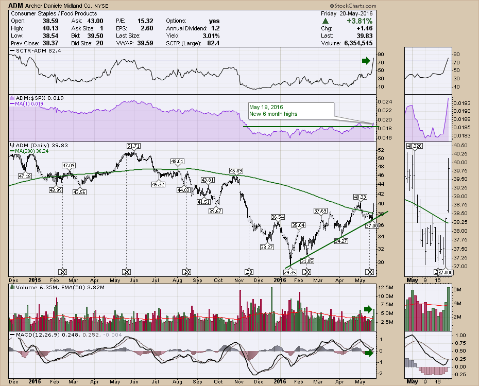Click the High 40.13 value
This screenshot has height=386, width=479.
pos(50,28)
